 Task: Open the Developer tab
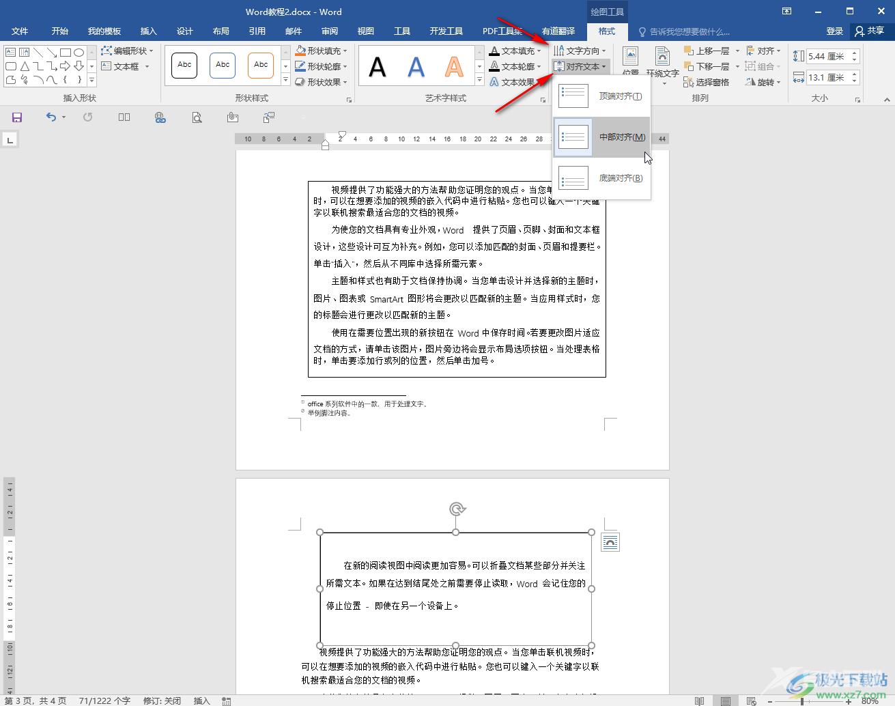pos(446,31)
